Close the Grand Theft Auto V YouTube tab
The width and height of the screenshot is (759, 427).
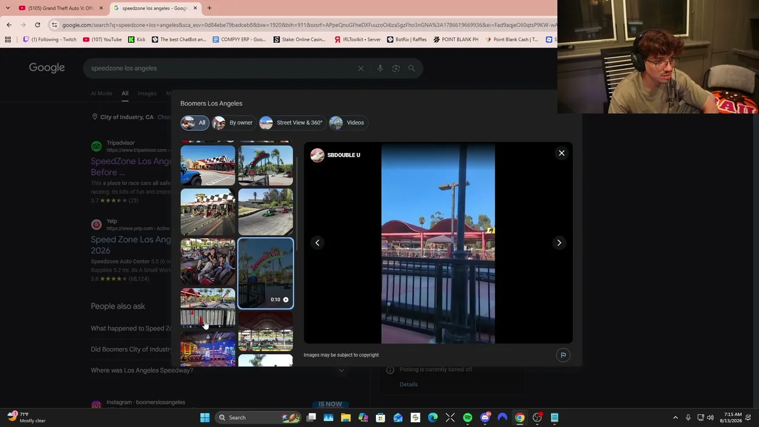[x=101, y=8]
